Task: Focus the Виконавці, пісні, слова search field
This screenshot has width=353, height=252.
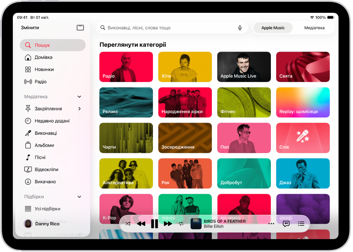Action: click(172, 28)
